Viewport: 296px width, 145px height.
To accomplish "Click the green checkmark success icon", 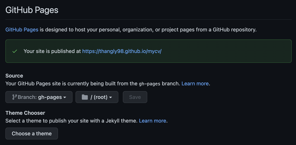I will pos(15,51).
